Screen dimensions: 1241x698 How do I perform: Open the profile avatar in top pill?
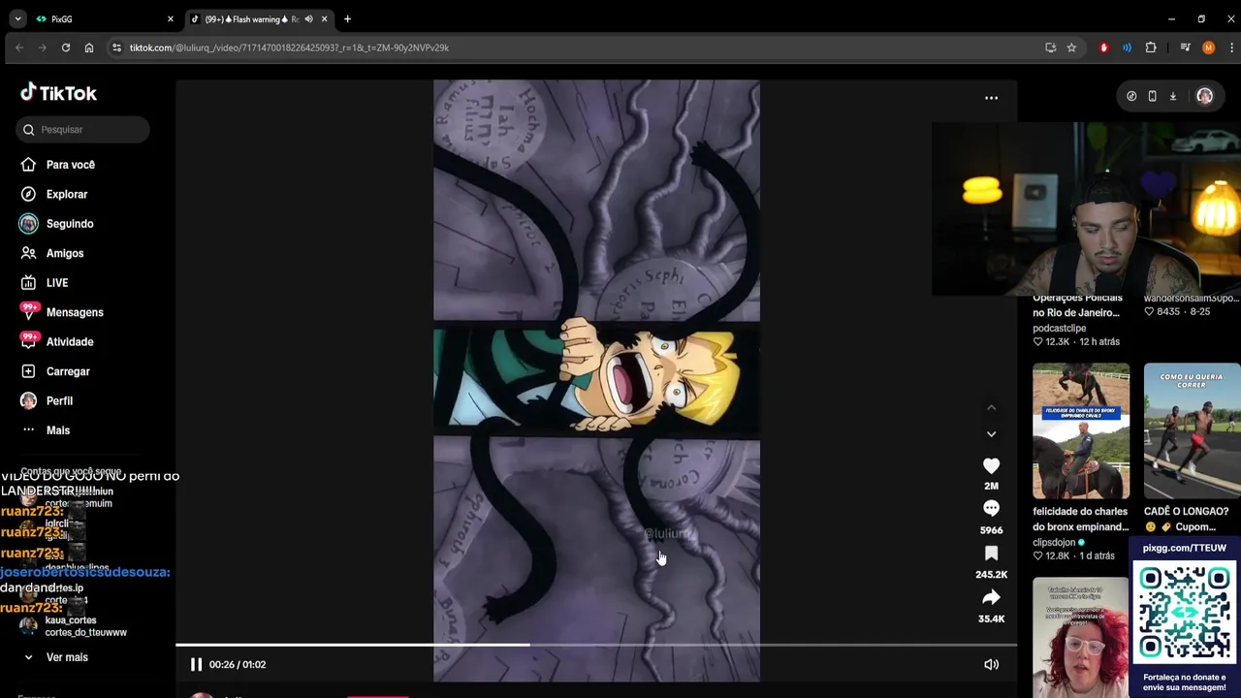pyautogui.click(x=1204, y=97)
